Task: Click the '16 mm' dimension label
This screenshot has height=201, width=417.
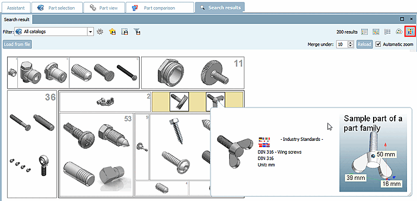Action: [391, 184]
